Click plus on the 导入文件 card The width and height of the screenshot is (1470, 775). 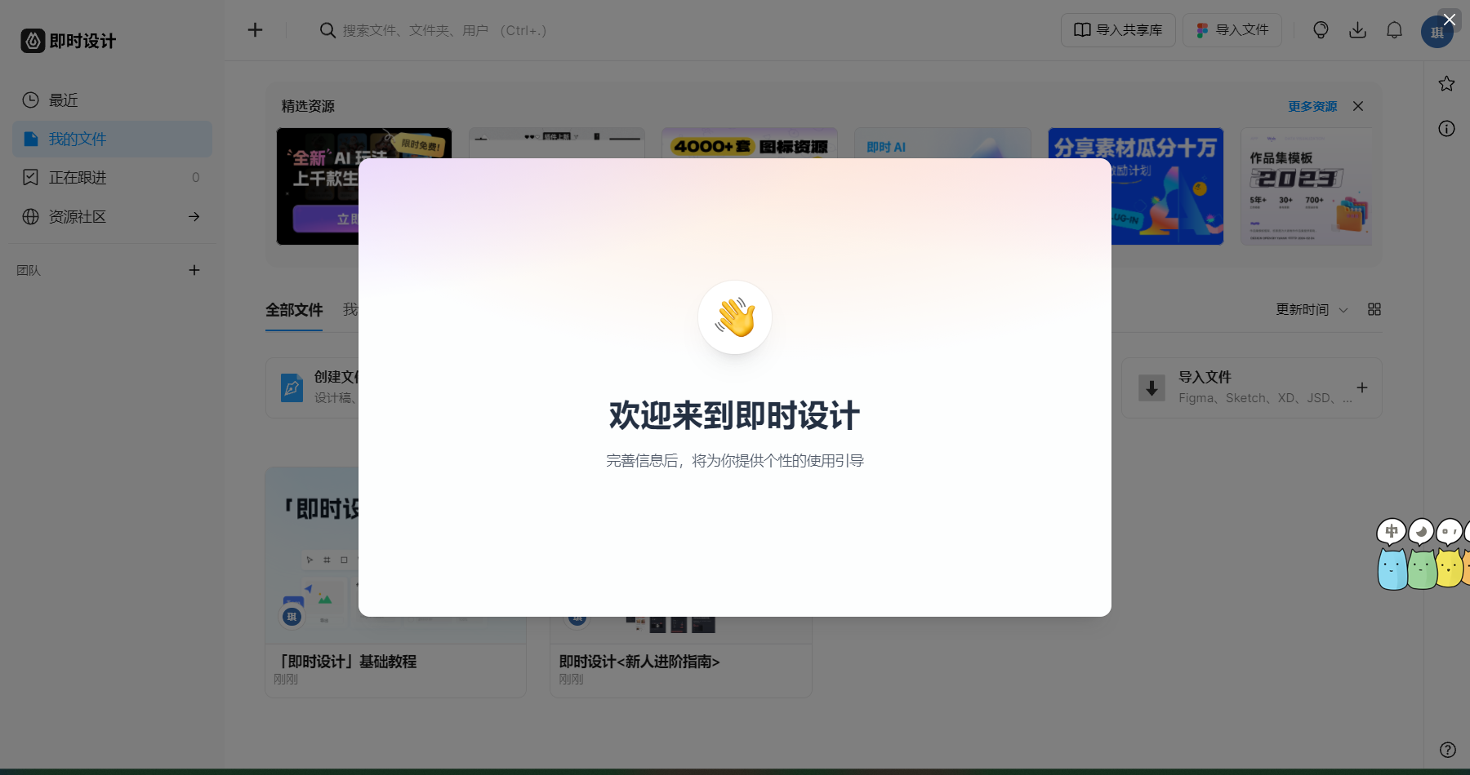[1362, 387]
